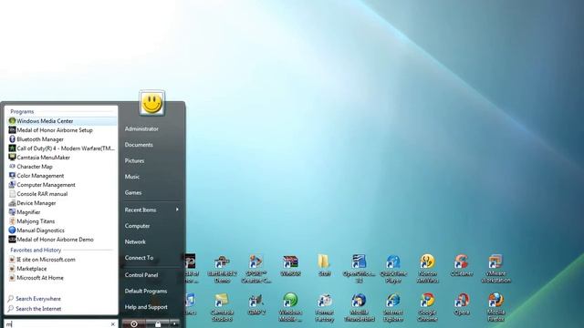Click Search Everywhere

(35, 299)
